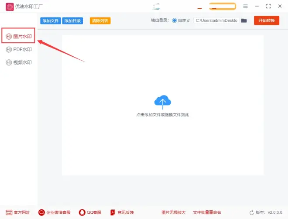Switch to 视频水印 tab

19,62
